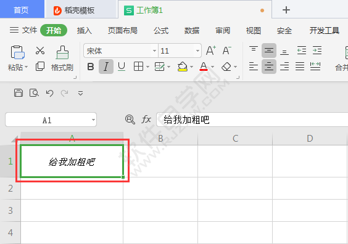The image size is (348, 244).
Task: Expand the quick access toolbar customize arrow
Action: (80, 93)
